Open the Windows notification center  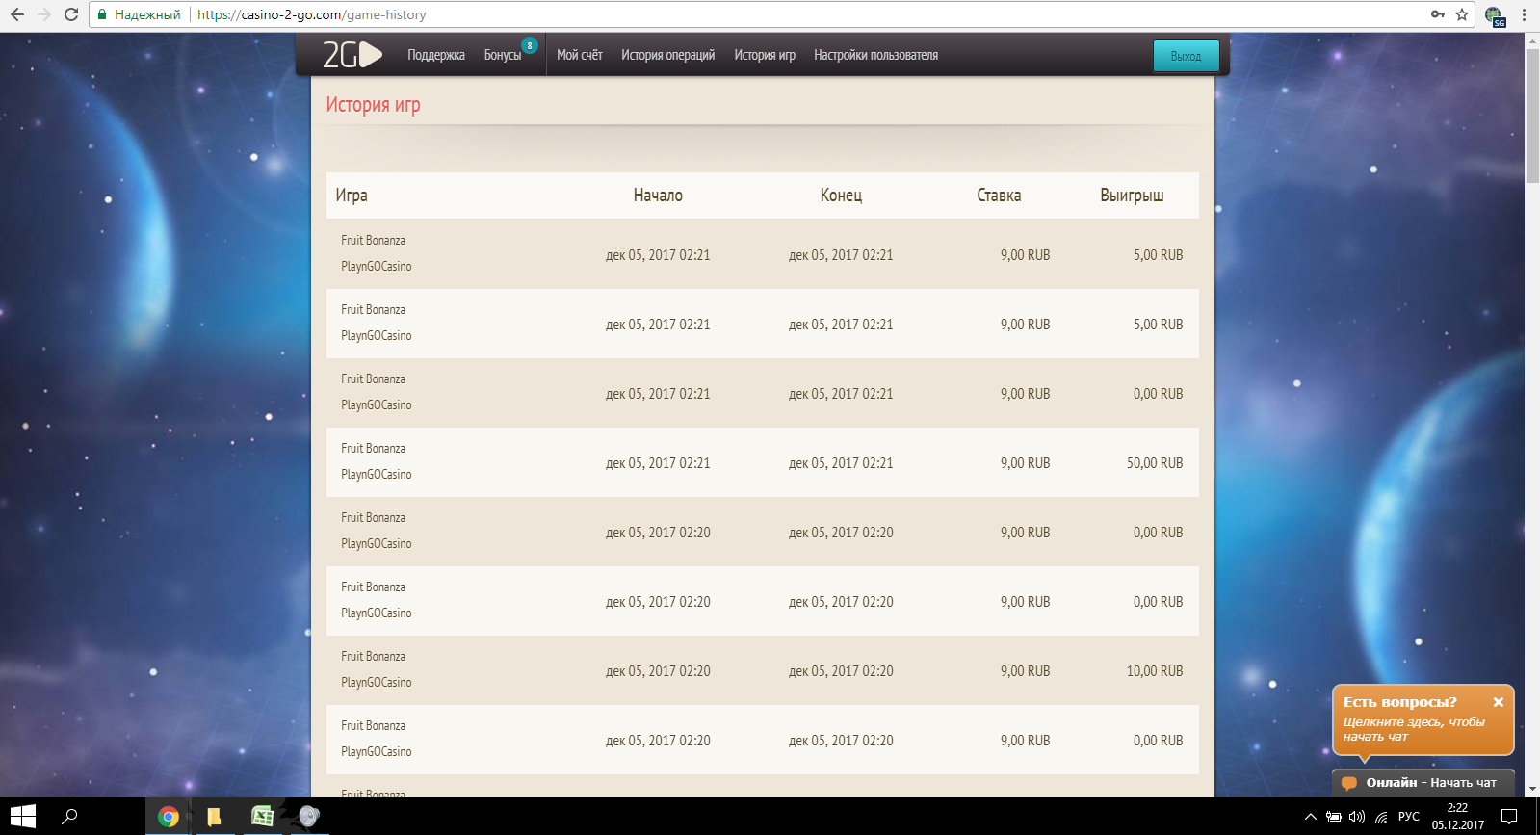coord(1509,817)
